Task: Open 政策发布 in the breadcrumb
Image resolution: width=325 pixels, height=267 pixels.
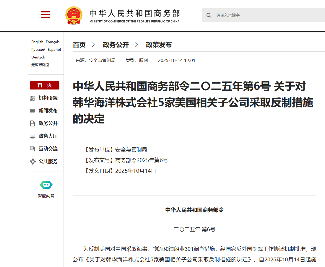Action: (x=159, y=45)
